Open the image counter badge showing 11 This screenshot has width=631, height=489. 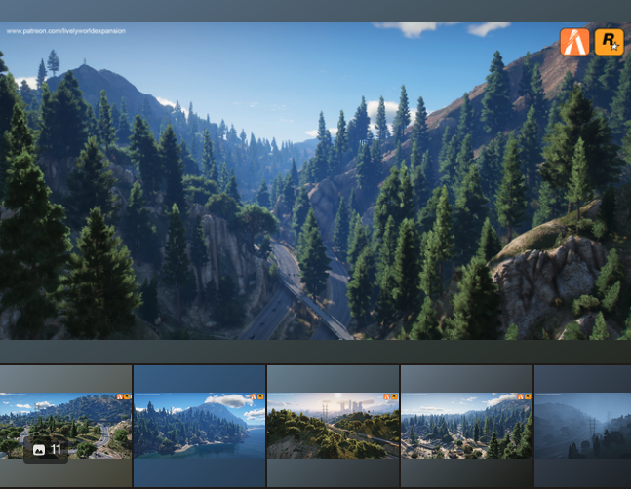pyautogui.click(x=46, y=450)
